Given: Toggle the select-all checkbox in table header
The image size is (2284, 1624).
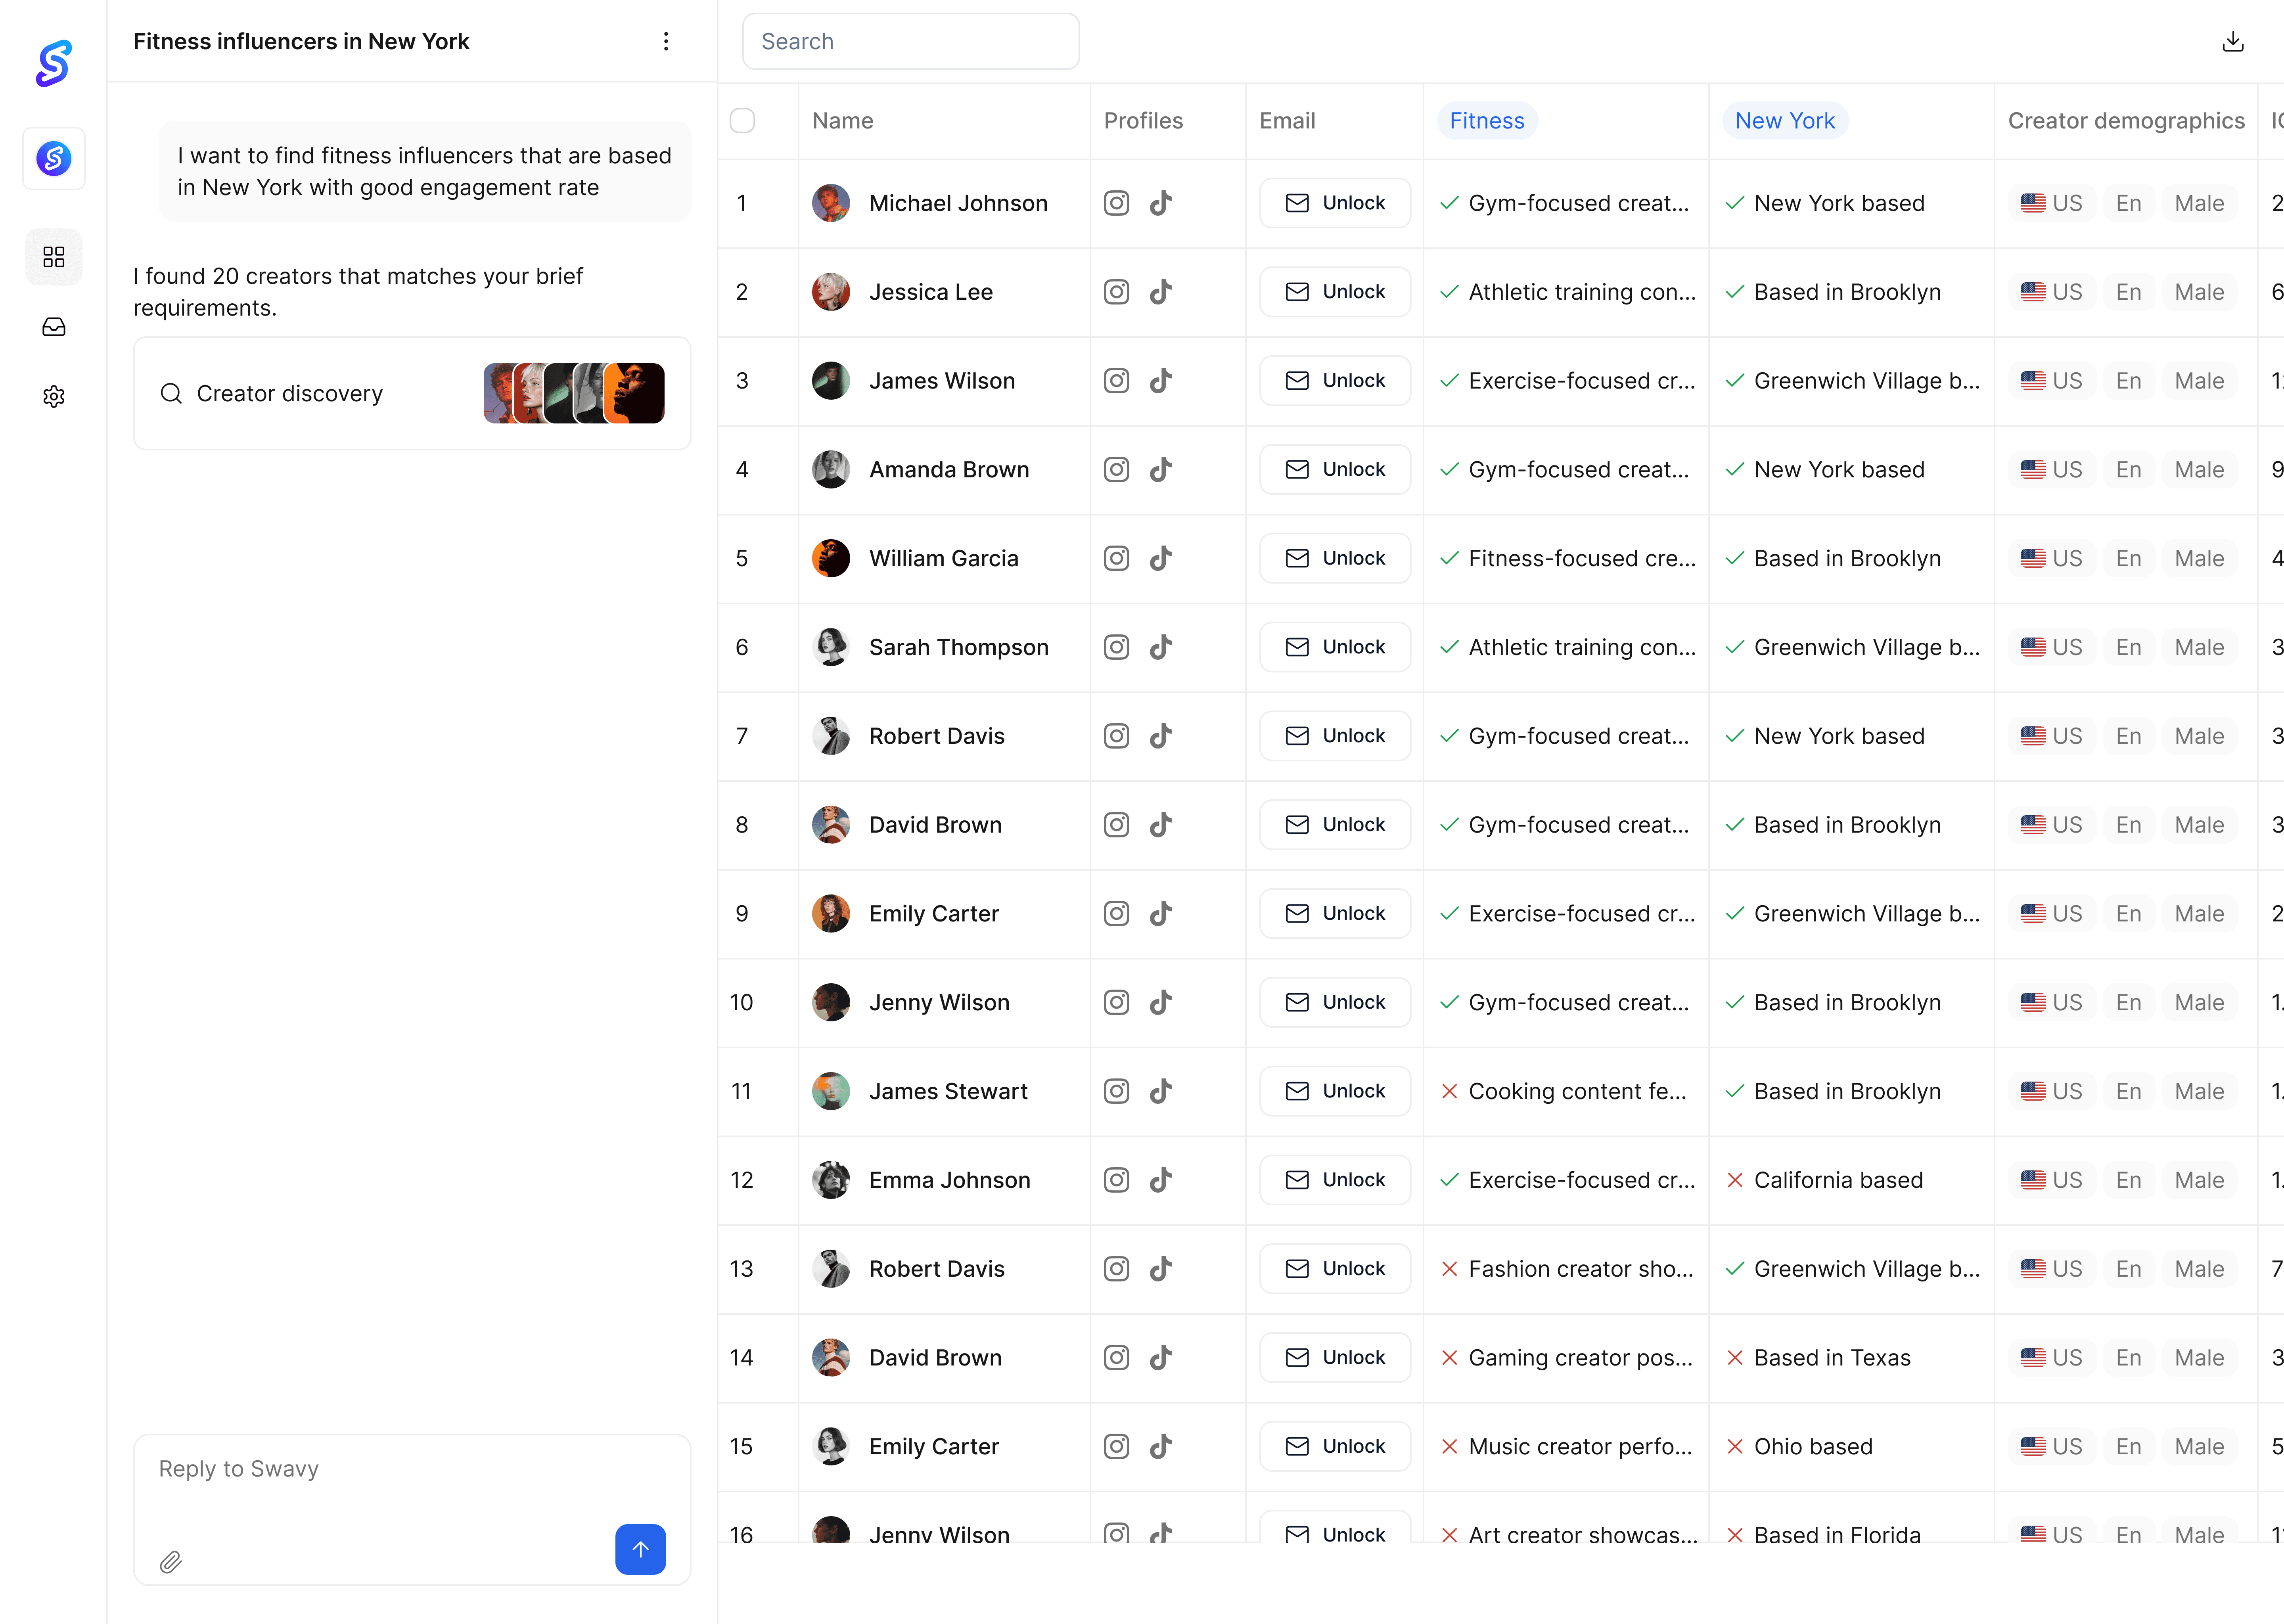Looking at the screenshot, I should click(742, 121).
